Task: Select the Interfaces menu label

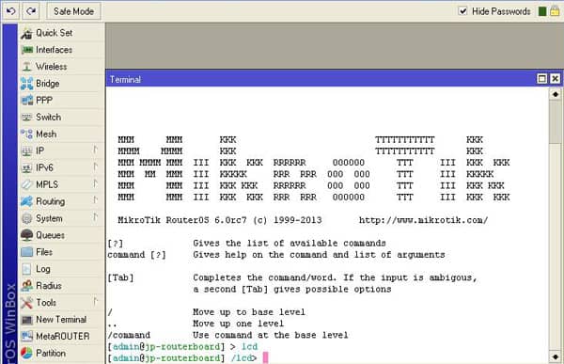Action: (54, 50)
